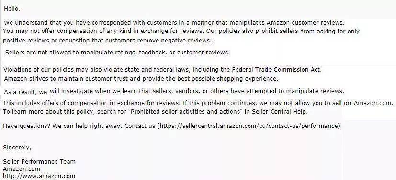Screen dimensions: 396x180
Task: Open the http://www.amazon.com link in signature
Action: click(x=39, y=176)
